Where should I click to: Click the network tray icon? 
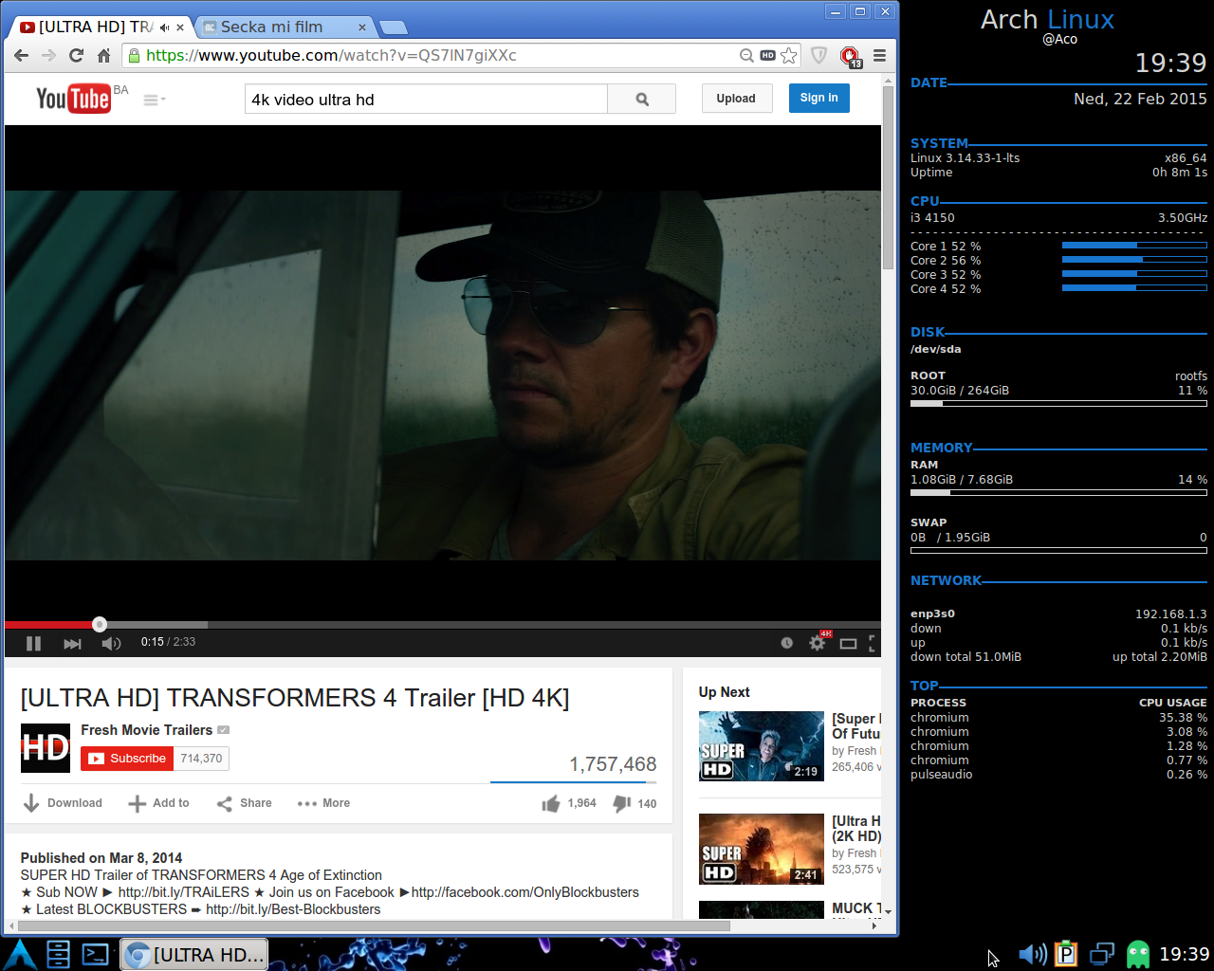1102,954
